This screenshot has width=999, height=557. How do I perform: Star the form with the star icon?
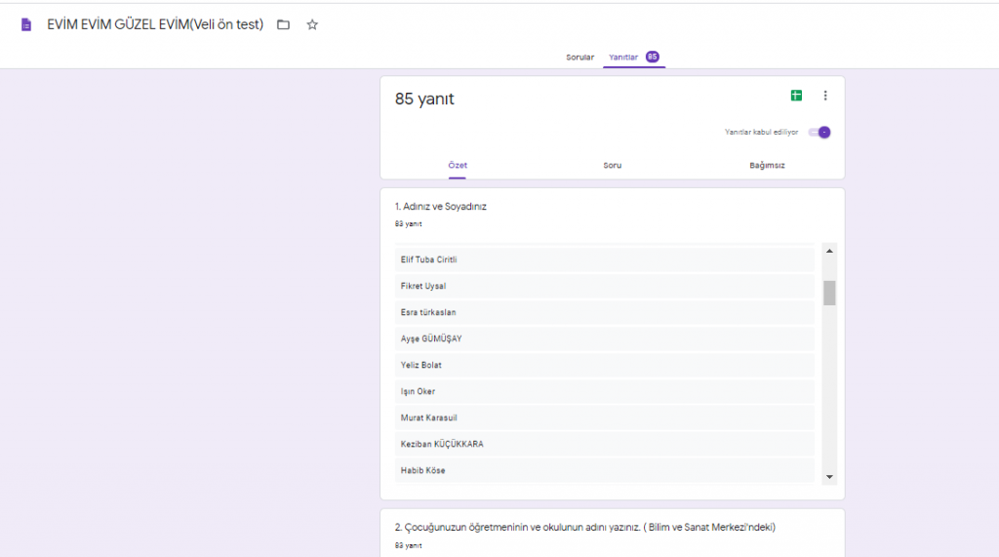point(312,25)
